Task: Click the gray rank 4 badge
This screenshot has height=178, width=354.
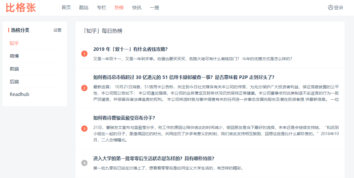Action: pos(84,163)
